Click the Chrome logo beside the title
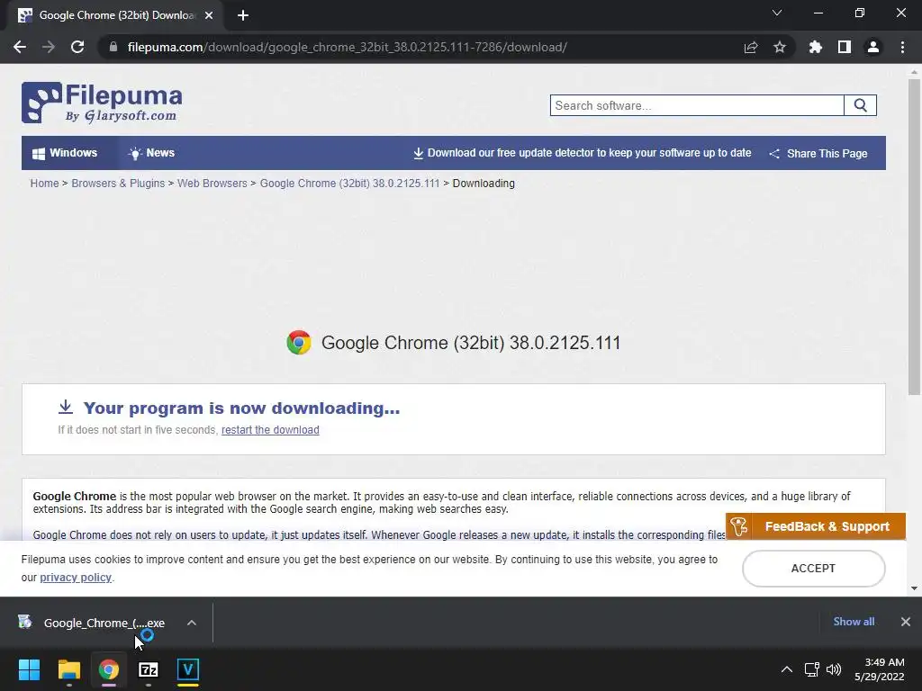The height and width of the screenshot is (691, 922). coord(299,342)
